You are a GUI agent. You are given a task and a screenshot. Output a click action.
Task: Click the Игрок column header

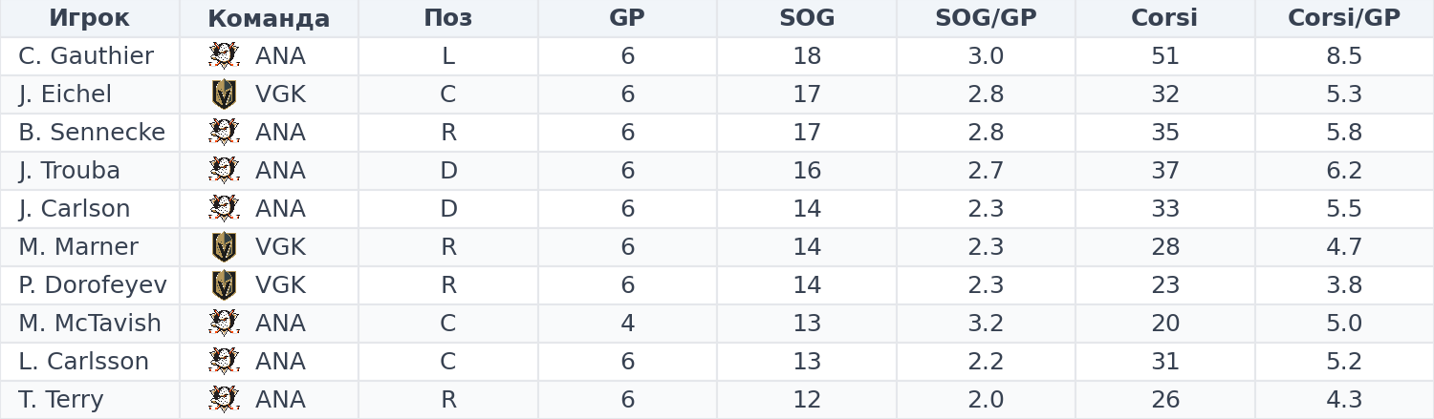[x=89, y=18]
